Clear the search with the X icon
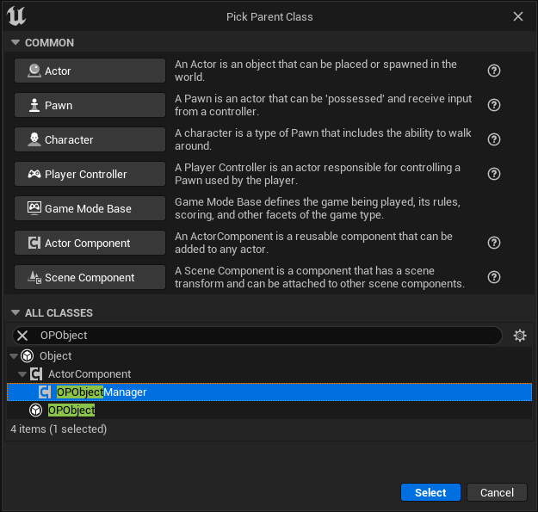 click(22, 336)
